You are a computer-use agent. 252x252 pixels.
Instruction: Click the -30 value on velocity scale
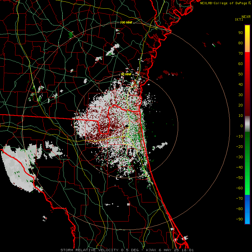coord(239,157)
